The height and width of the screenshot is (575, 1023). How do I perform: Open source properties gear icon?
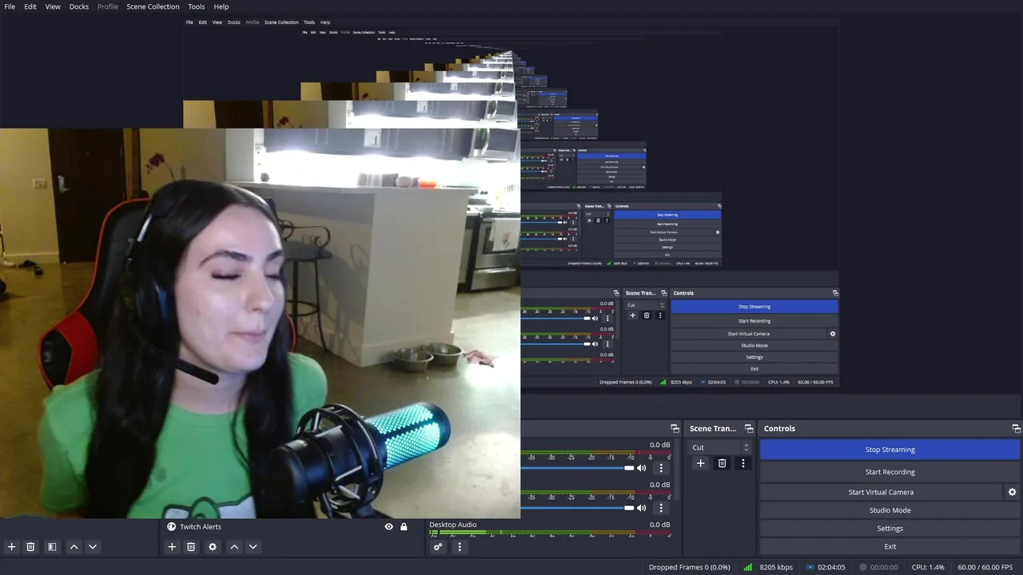point(213,547)
